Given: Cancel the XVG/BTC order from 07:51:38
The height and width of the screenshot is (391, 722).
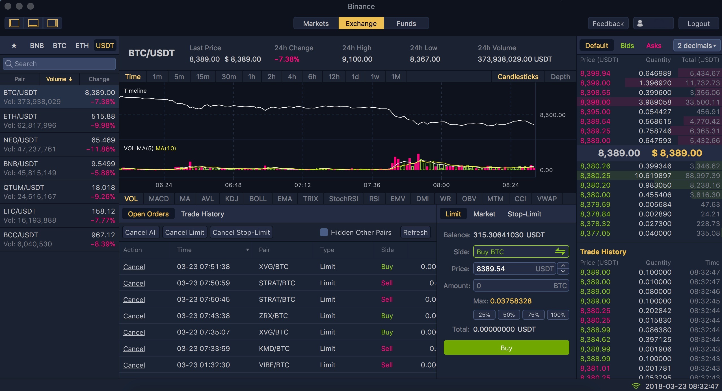Looking at the screenshot, I should [134, 267].
